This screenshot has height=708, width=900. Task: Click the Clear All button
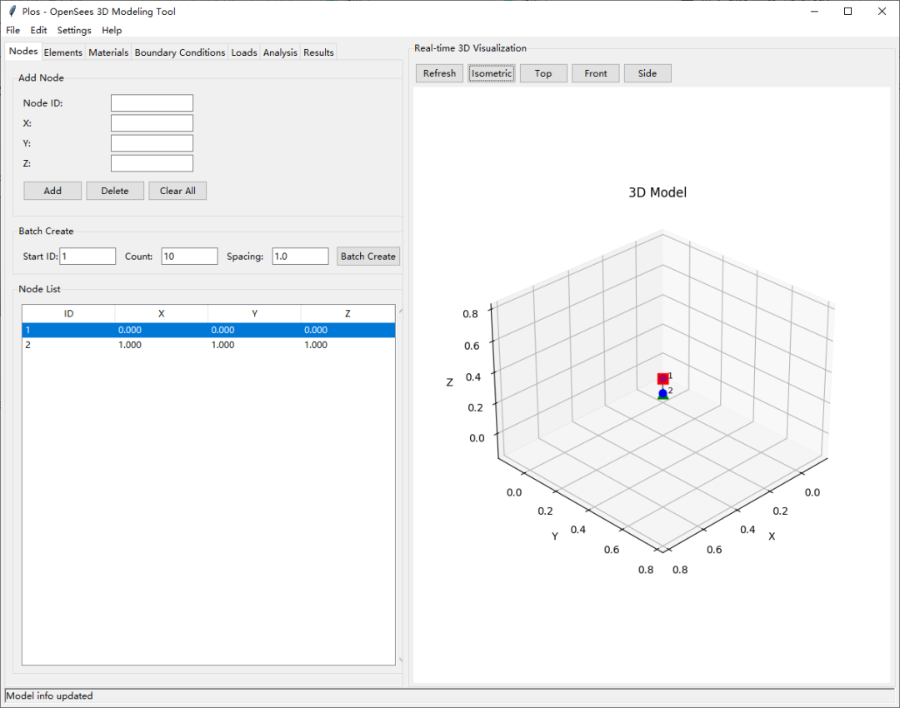177,191
